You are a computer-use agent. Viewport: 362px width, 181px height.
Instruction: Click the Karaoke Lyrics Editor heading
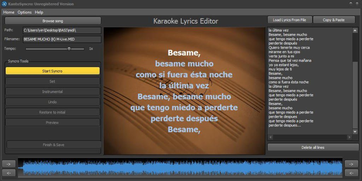click(186, 21)
